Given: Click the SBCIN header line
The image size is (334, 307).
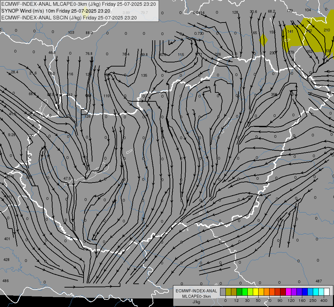Looking at the screenshot, I should coord(69,18).
